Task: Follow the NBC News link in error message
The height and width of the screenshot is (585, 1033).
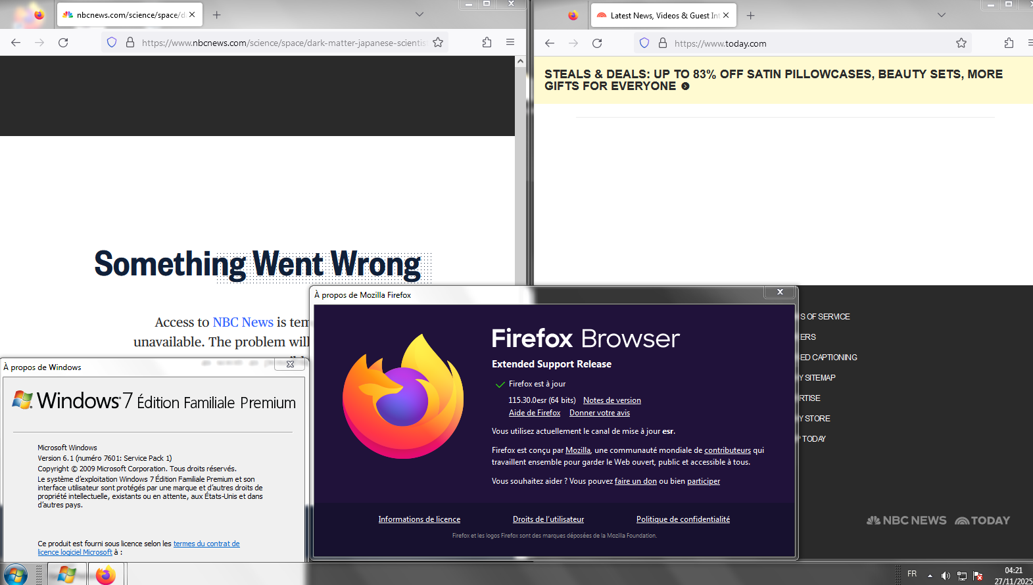Action: (x=243, y=322)
